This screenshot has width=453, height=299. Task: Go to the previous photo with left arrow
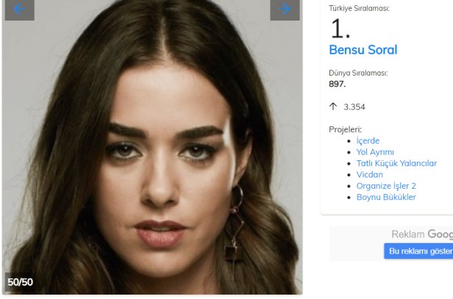20,10
